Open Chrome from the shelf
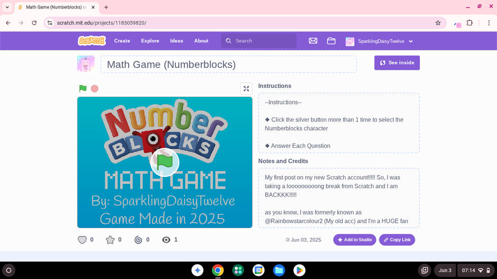 point(218,270)
